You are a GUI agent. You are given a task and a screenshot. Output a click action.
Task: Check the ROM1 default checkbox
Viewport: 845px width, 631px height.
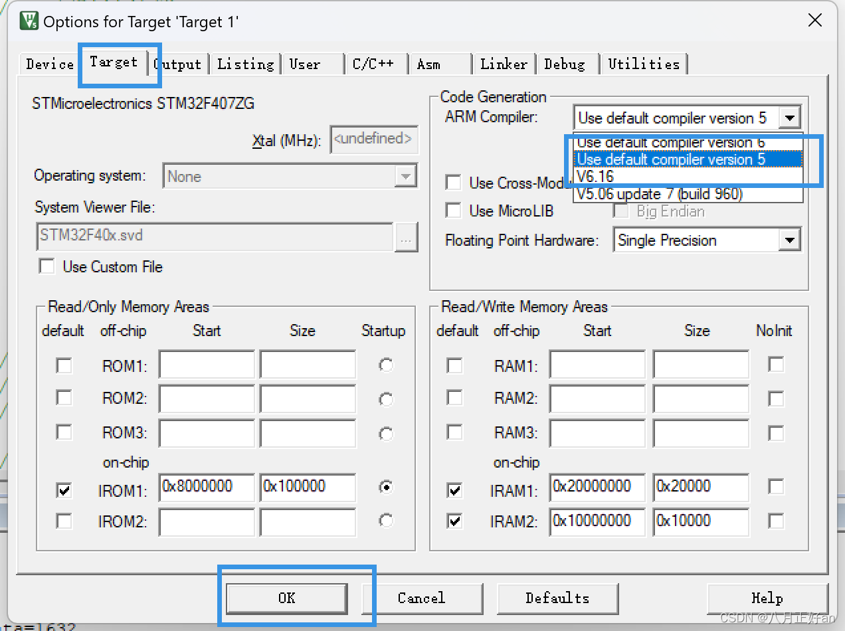[64, 365]
